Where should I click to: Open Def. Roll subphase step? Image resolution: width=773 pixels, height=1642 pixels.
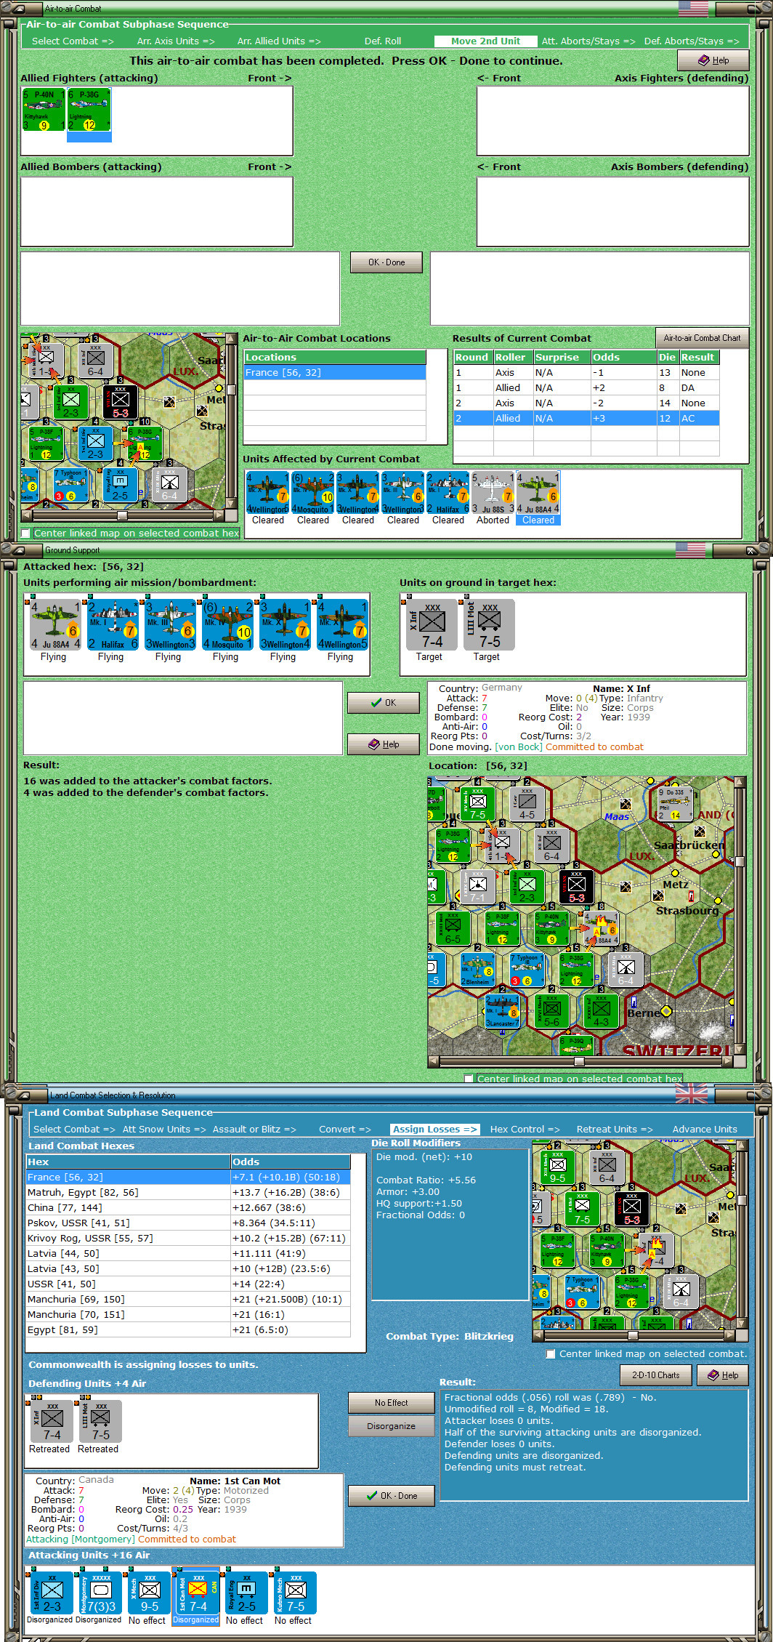click(x=383, y=41)
